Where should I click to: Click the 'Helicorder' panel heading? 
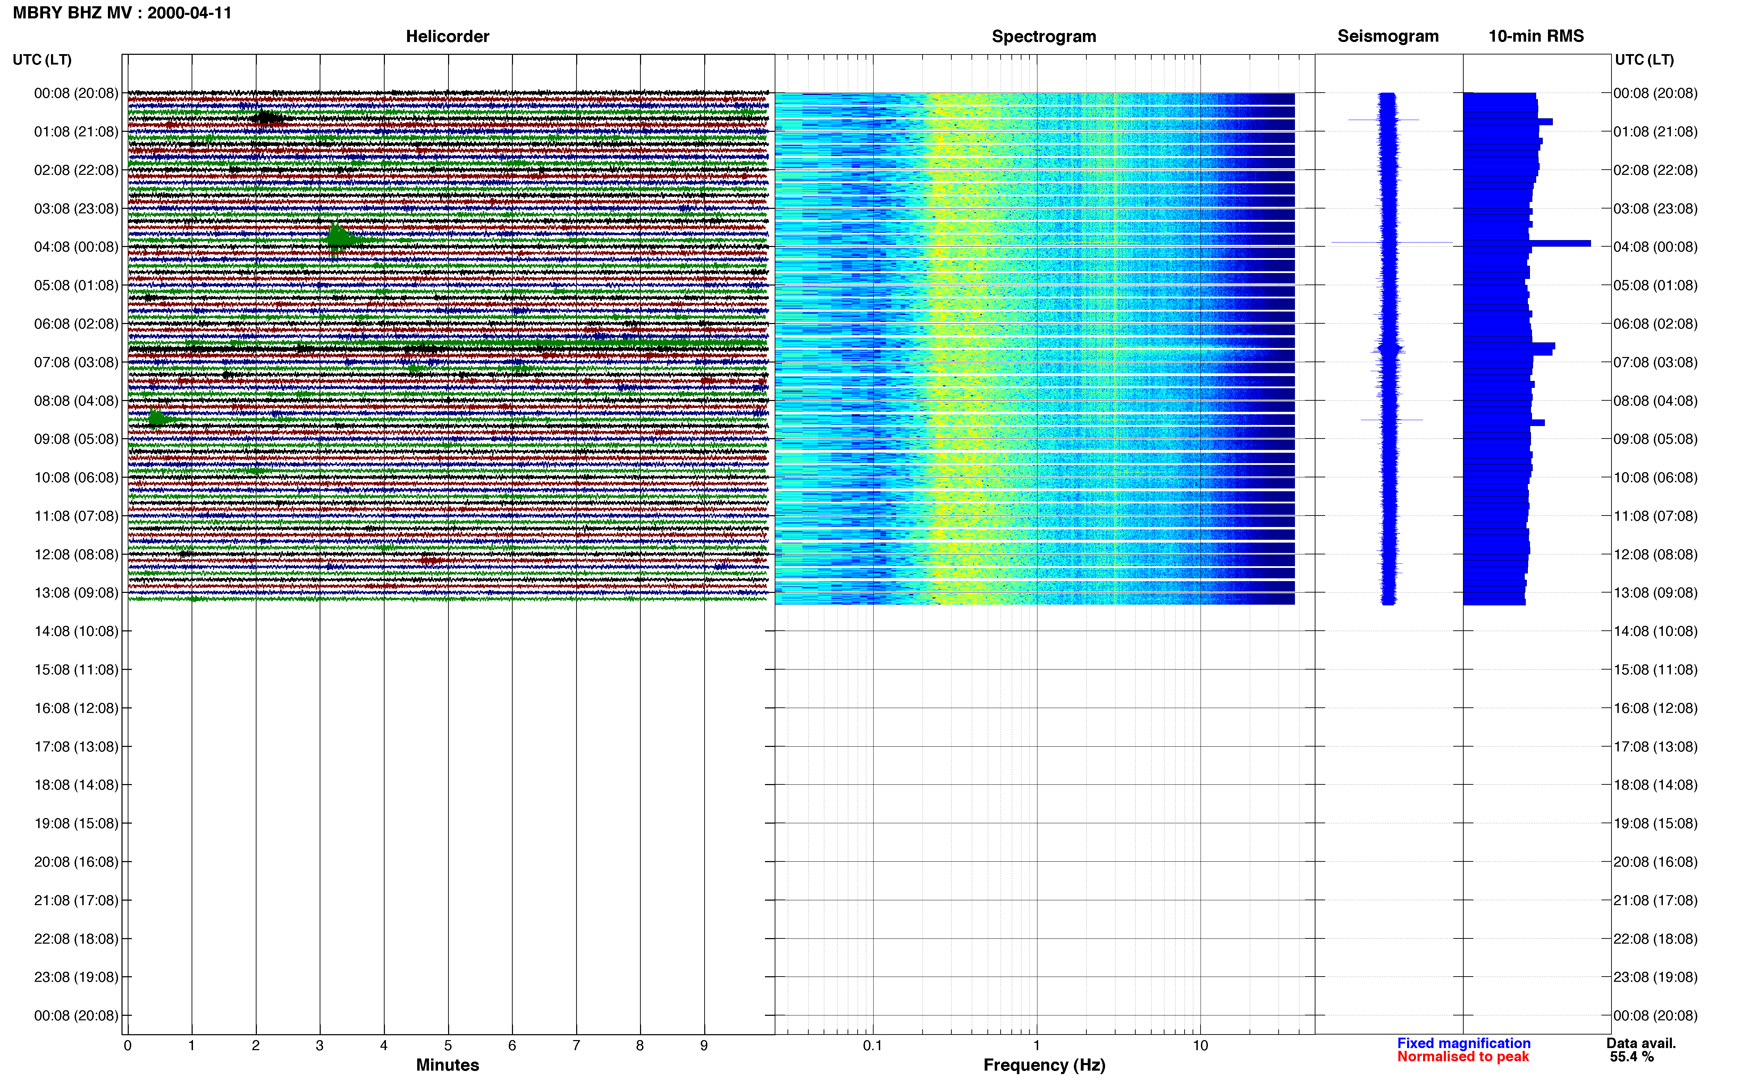447,36
